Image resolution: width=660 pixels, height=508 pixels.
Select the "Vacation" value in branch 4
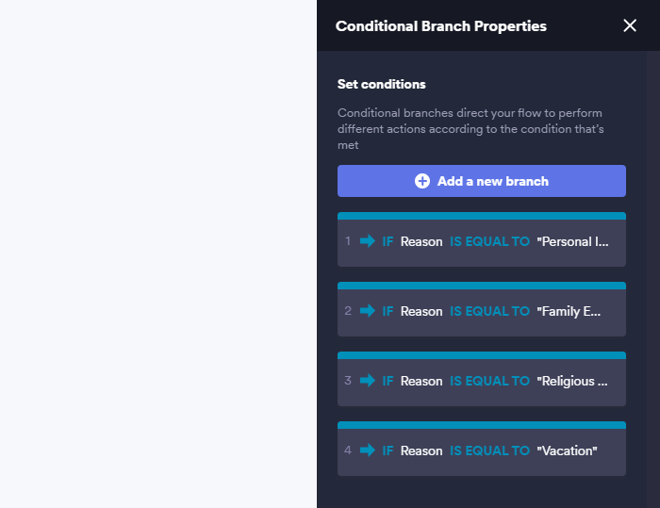coord(567,451)
